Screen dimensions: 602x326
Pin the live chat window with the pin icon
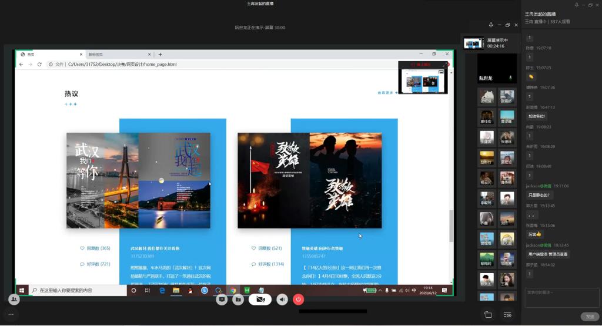tap(568, 5)
